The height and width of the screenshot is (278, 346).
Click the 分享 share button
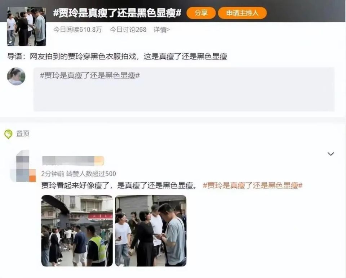coord(201,13)
